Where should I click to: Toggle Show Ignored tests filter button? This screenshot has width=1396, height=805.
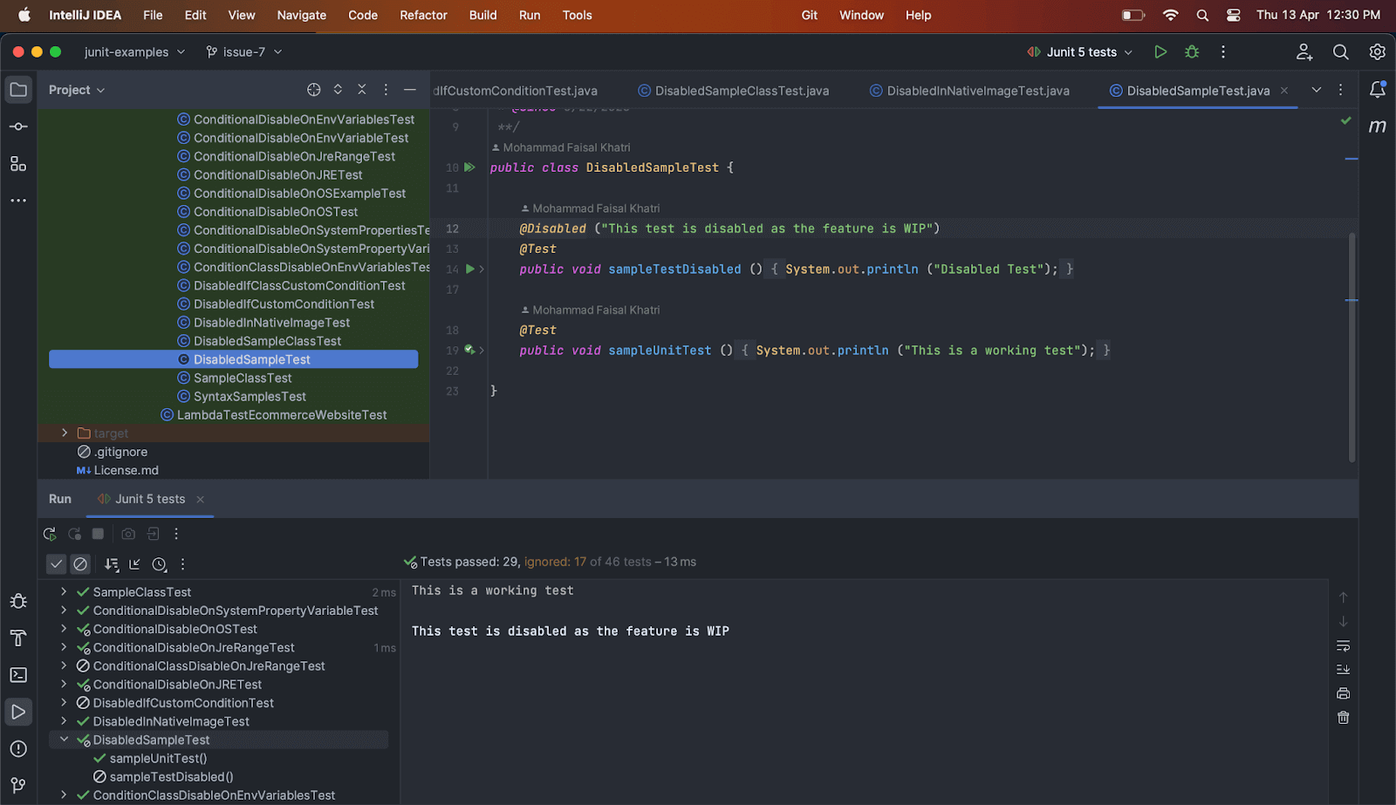[x=80, y=564]
